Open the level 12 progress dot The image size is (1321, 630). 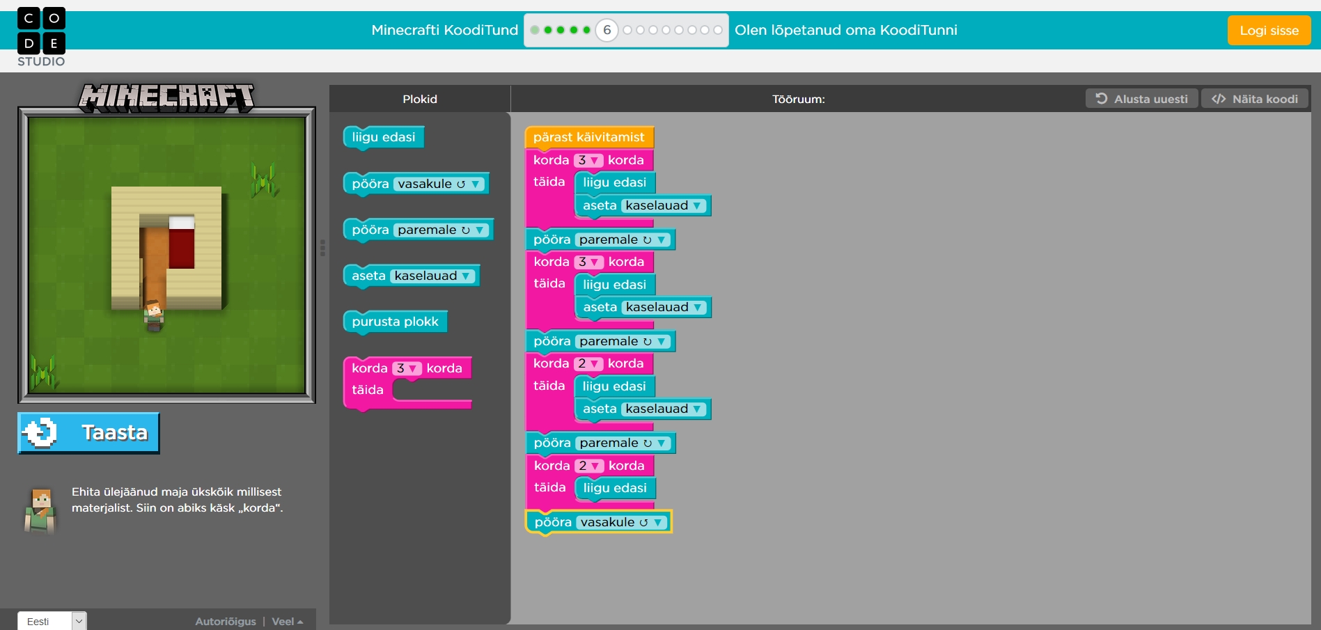coord(691,30)
